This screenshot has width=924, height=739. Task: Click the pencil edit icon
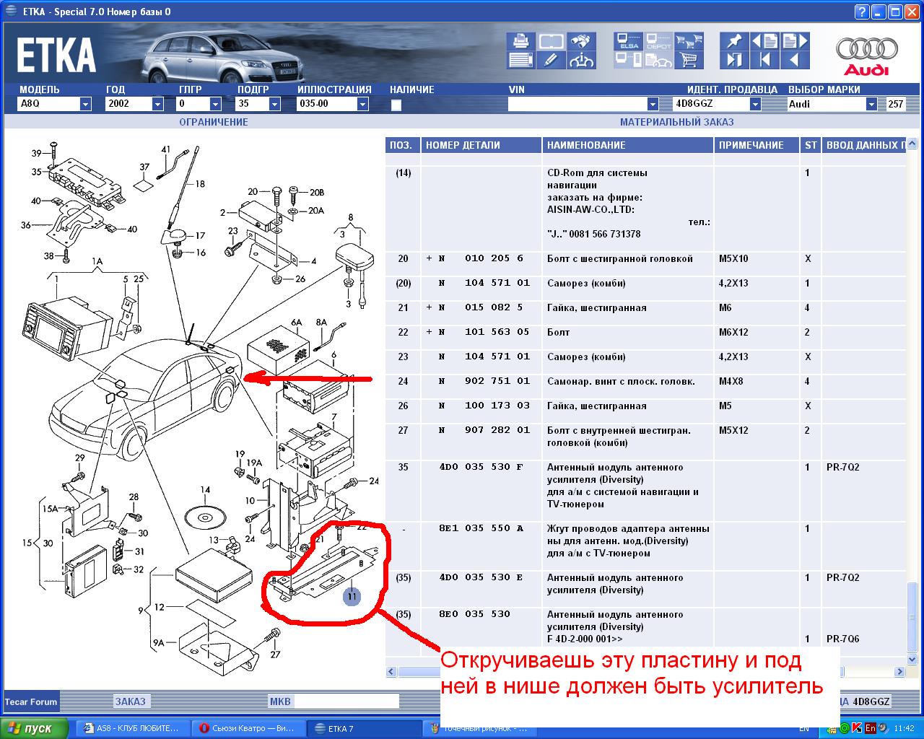551,61
